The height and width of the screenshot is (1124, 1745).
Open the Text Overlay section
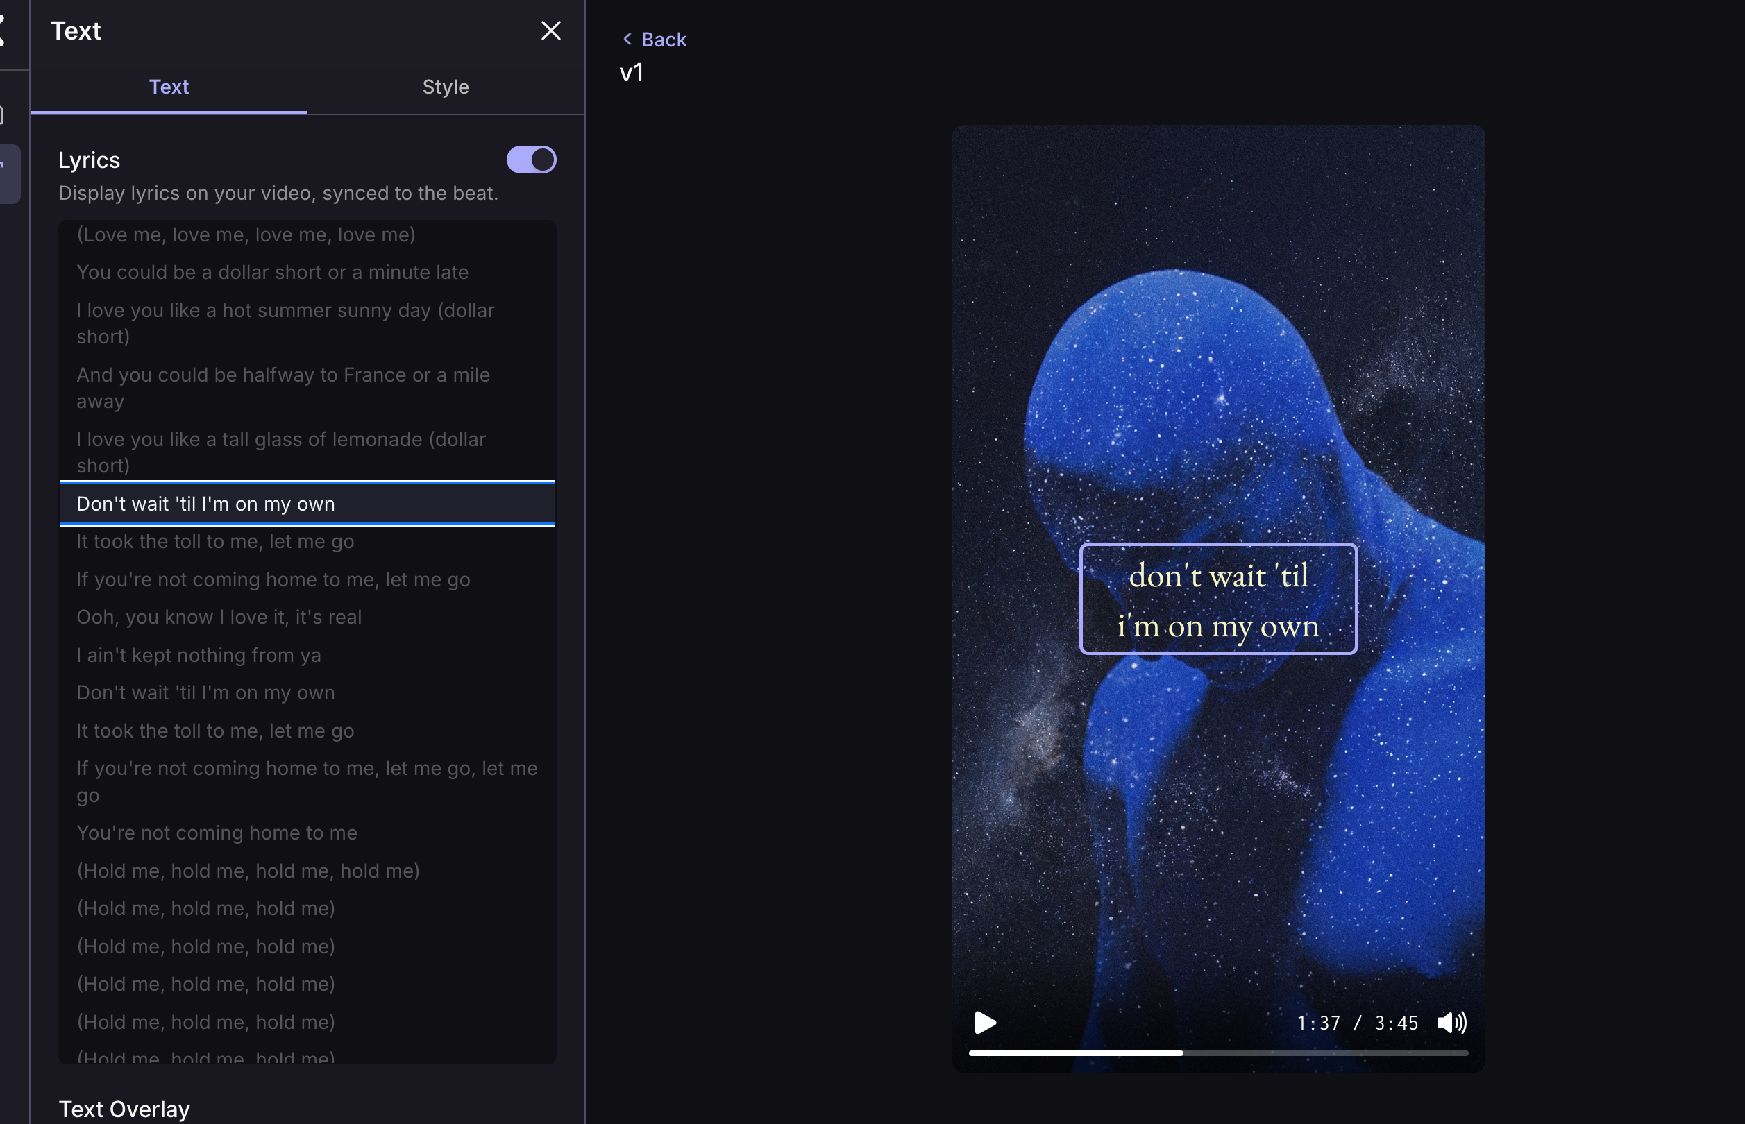point(124,1108)
